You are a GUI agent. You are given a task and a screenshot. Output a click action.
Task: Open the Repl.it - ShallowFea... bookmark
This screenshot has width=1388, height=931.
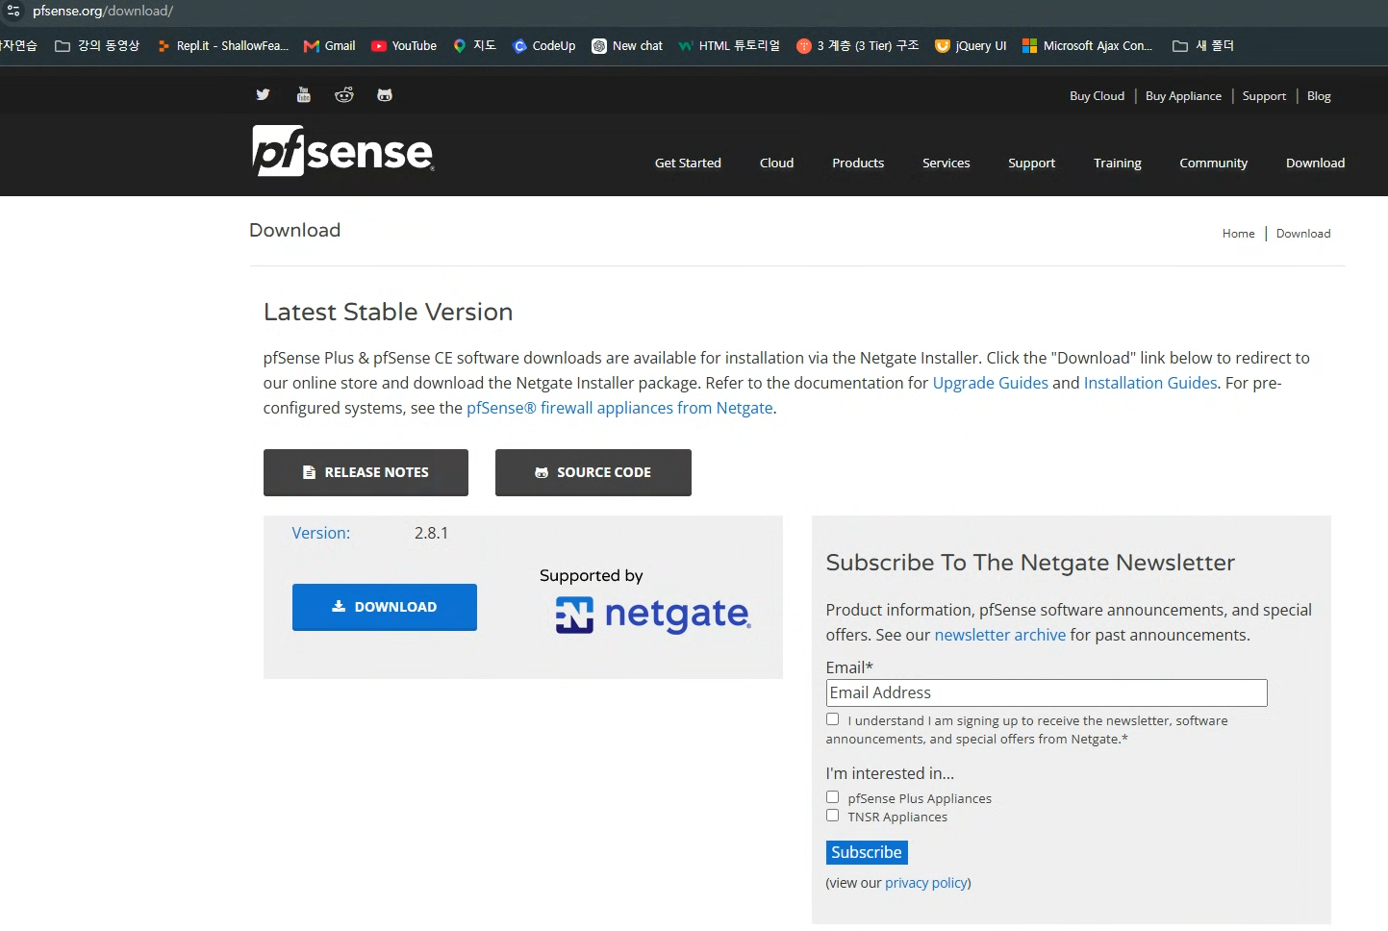click(x=222, y=45)
